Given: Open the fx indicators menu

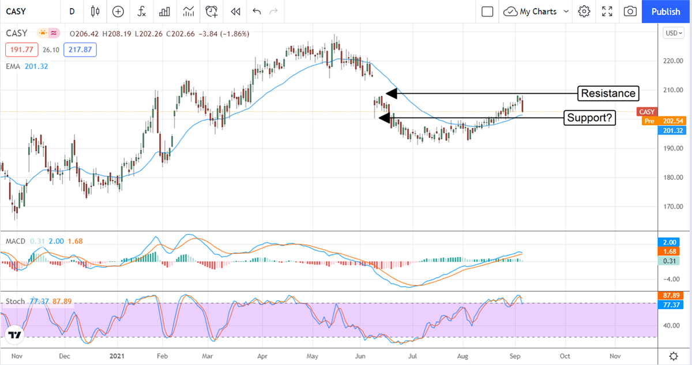Looking at the screenshot, I should (141, 12).
